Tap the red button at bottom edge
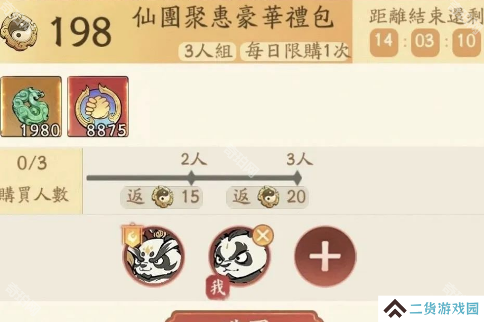Screen dimensions: 484x322 point(244,316)
